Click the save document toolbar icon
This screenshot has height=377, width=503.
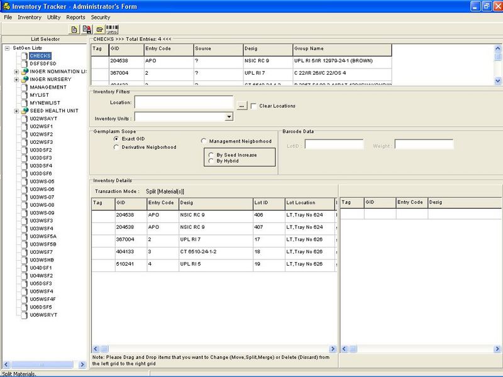tap(87, 30)
